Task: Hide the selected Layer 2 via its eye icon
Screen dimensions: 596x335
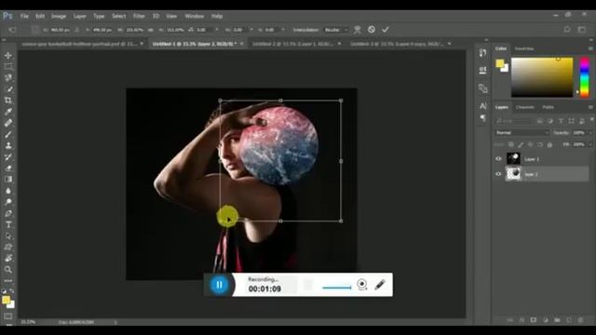Action: click(498, 174)
